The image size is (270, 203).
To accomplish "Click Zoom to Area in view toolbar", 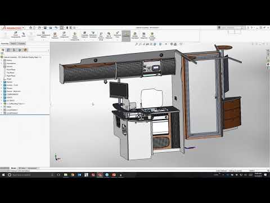I will tap(140, 44).
